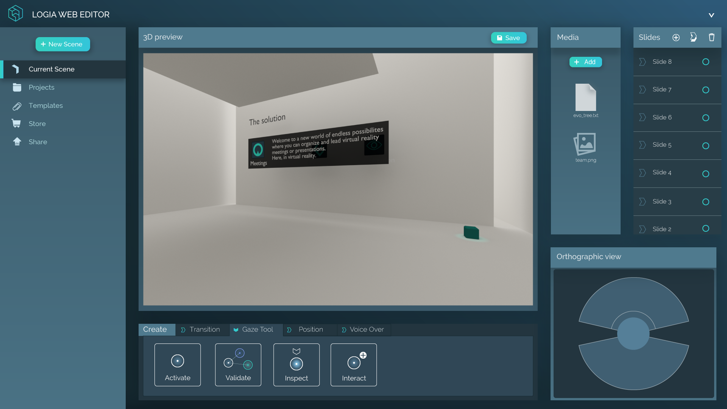Viewport: 727px width, 409px height.
Task: Open top-right dropdown chevron
Action: point(711,15)
